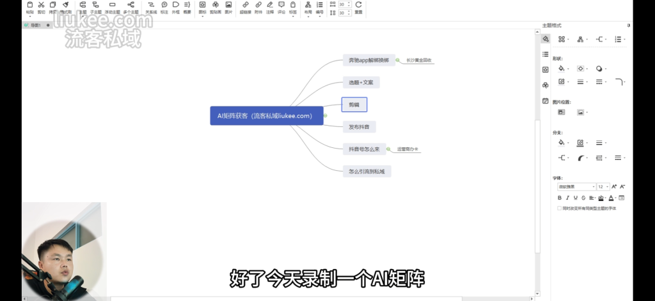
Task: Add a note (注释)
Action: pos(270,5)
